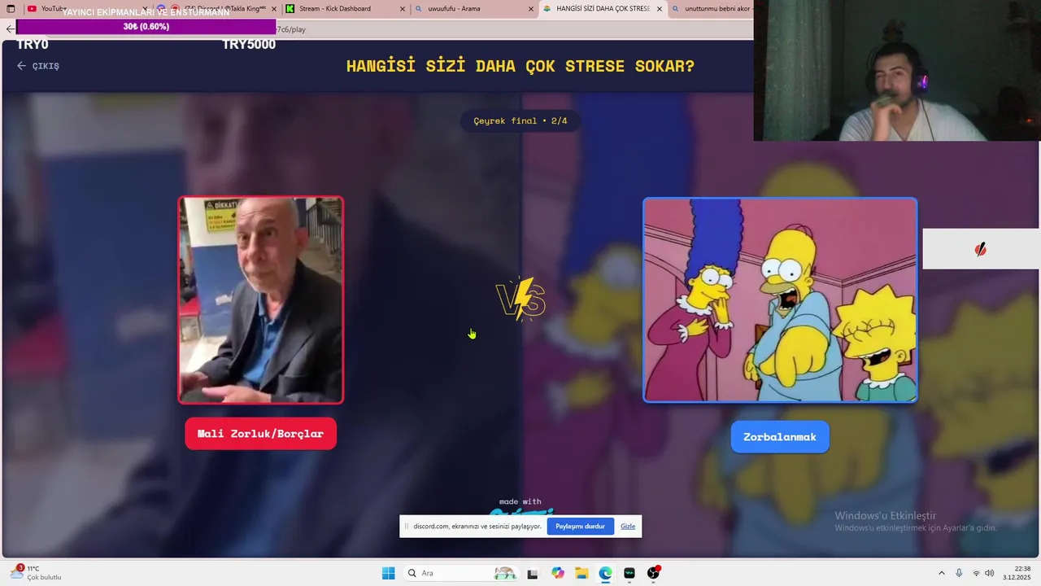Open Task View on the taskbar

533,573
